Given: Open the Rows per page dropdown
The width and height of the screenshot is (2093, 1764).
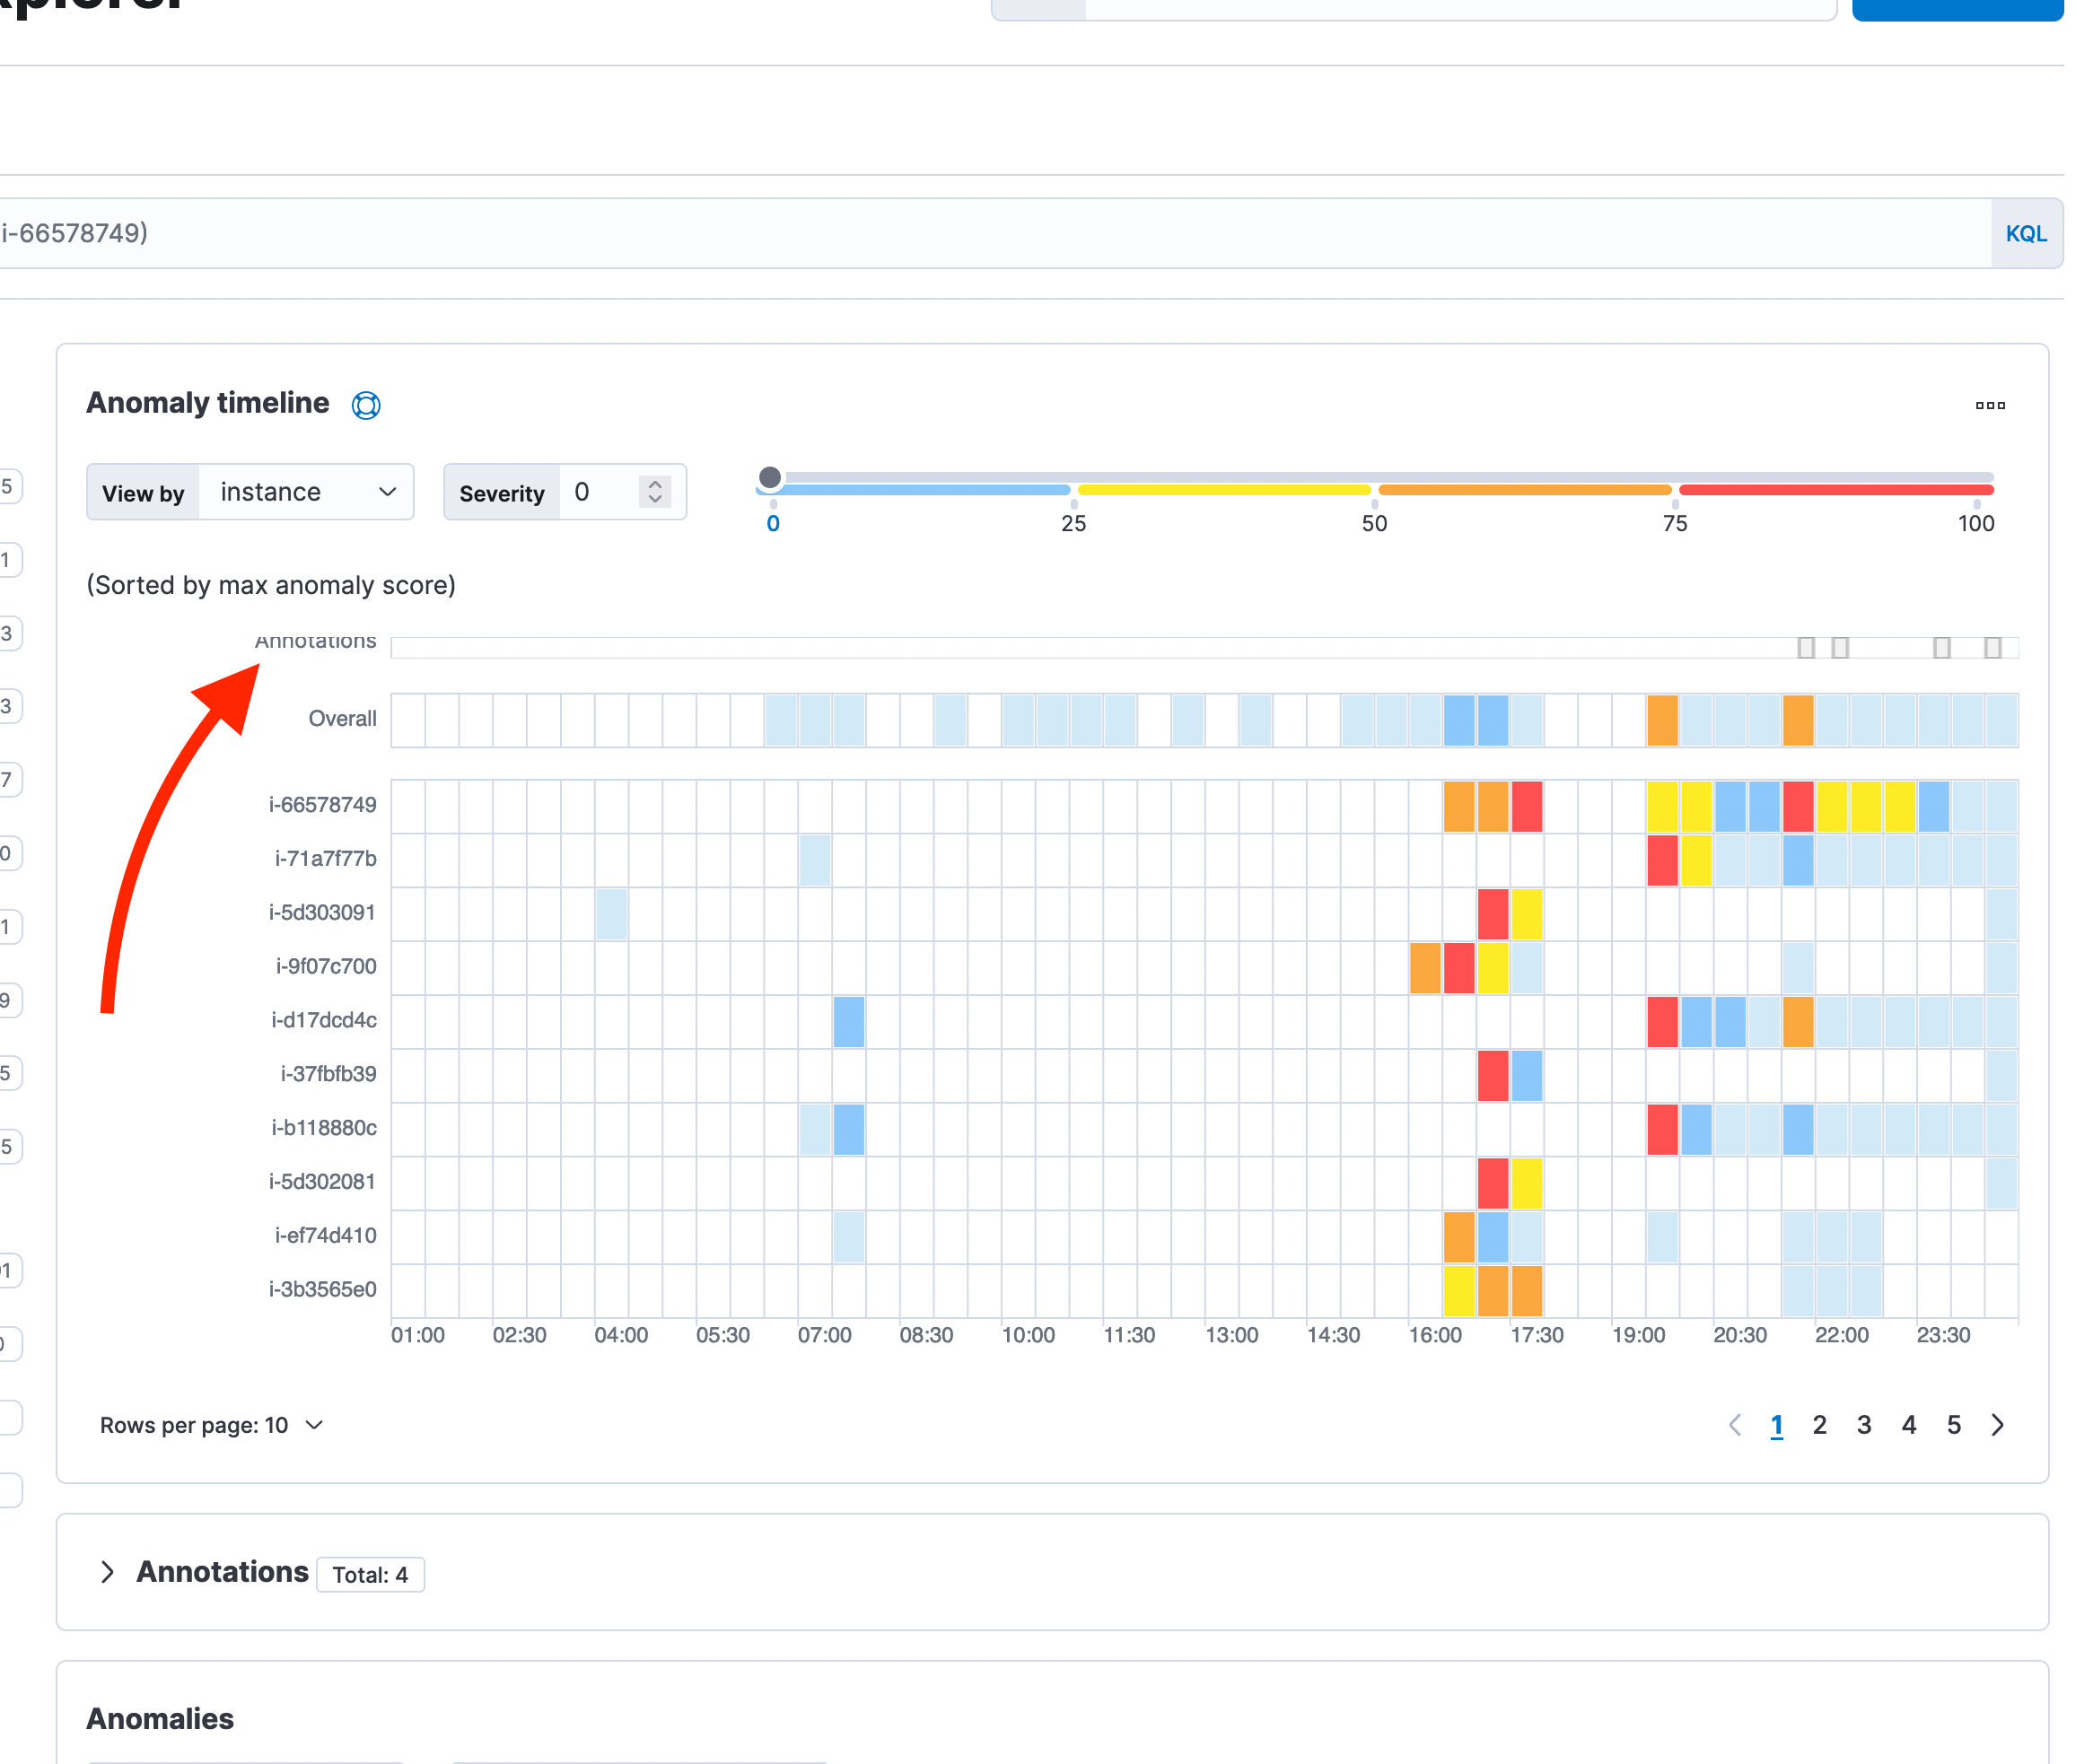Looking at the screenshot, I should [210, 1425].
